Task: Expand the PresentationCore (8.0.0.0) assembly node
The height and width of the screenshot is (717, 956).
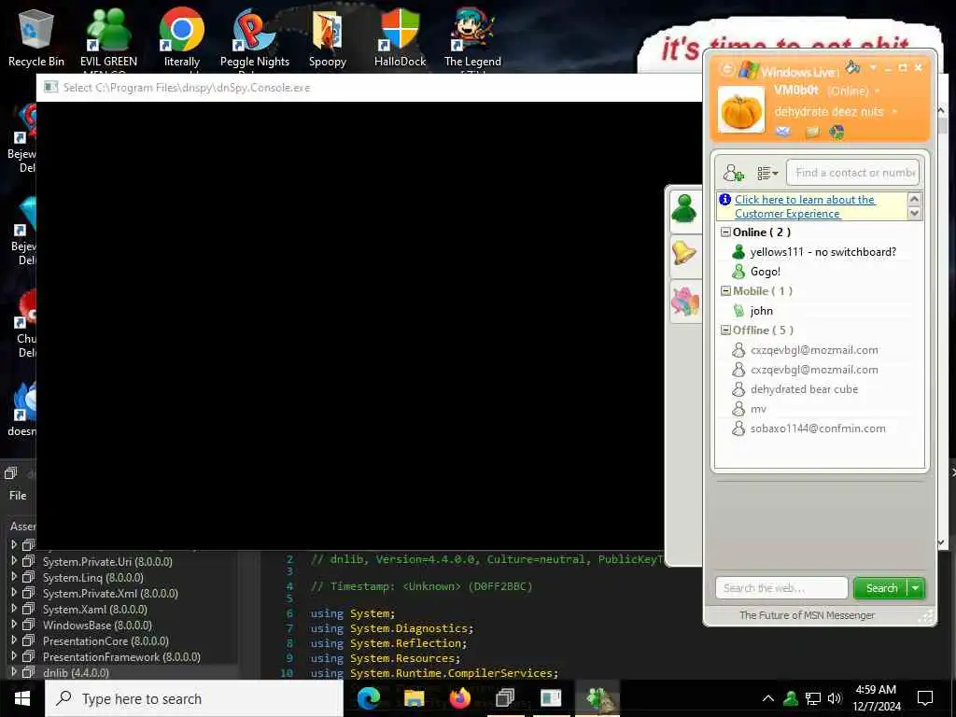Action: point(13,640)
